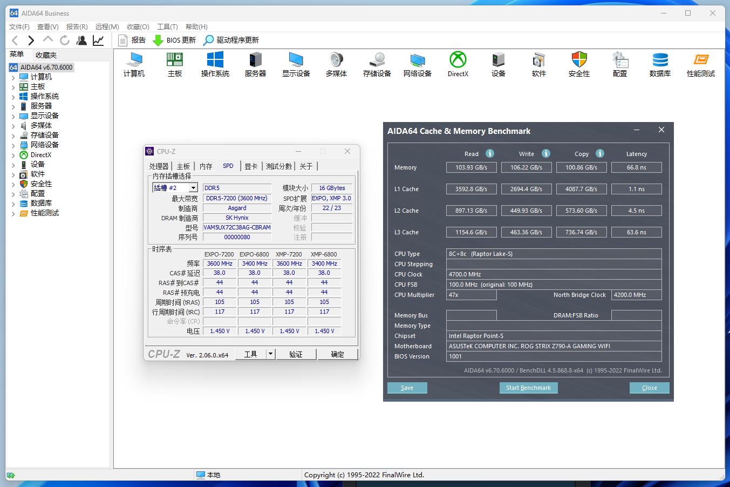Expand 显示设备 in the sidebar tree

coord(13,116)
